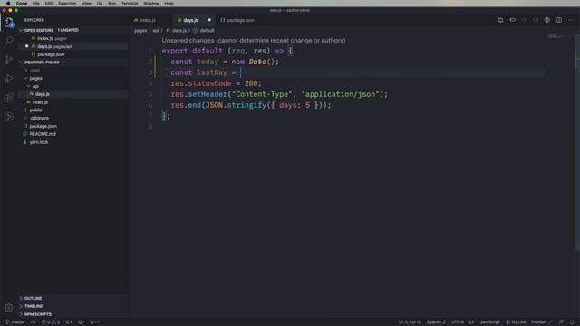
Task: Collapse the Open Editors section
Action: pyautogui.click(x=21, y=30)
